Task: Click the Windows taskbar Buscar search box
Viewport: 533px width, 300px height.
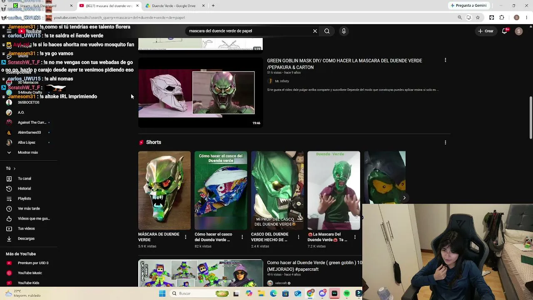Action: [199, 293]
